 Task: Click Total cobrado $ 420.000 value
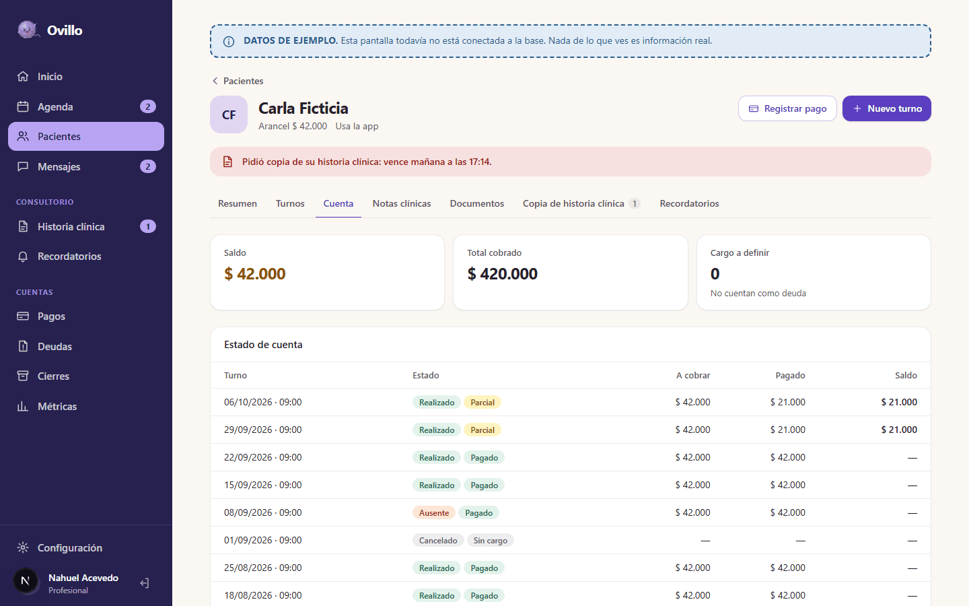(x=503, y=273)
